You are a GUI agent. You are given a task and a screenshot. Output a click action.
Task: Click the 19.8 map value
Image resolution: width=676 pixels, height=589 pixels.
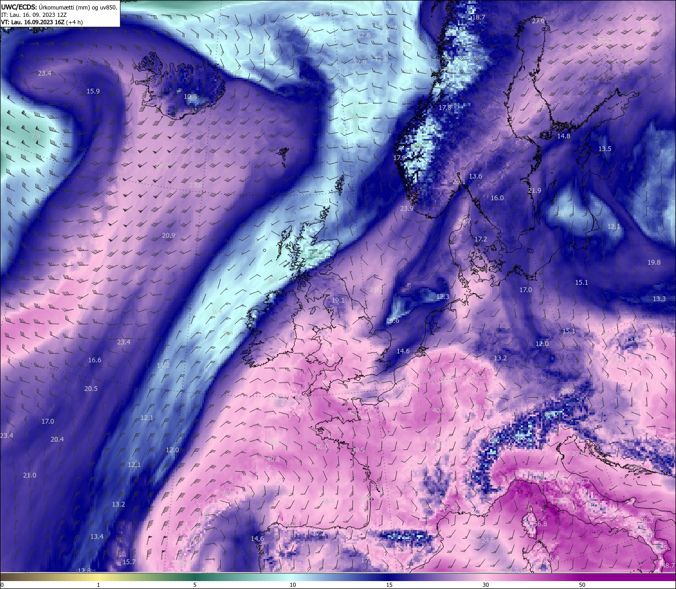654,262
